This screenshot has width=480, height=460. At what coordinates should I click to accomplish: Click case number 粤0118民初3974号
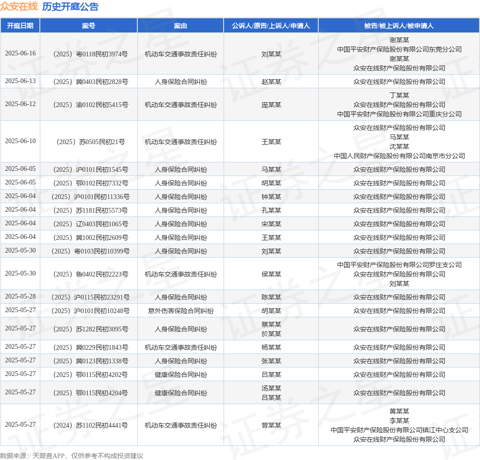[x=90, y=54]
